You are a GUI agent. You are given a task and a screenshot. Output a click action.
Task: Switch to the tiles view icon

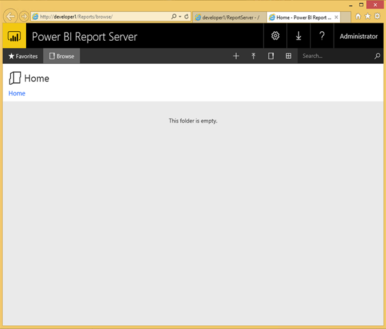288,56
